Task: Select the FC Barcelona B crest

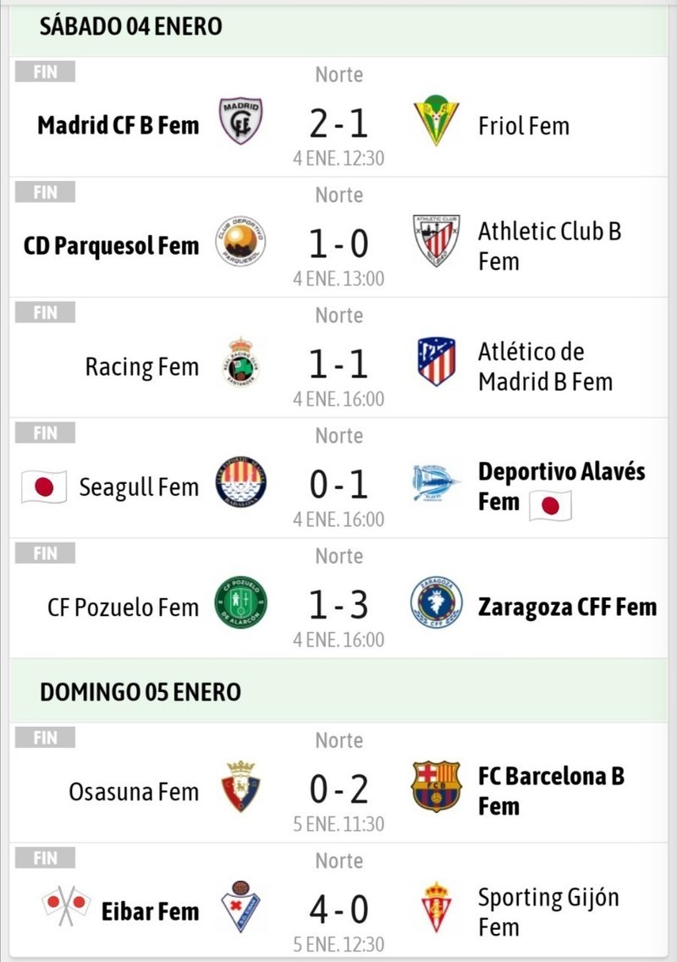Action: [436, 787]
